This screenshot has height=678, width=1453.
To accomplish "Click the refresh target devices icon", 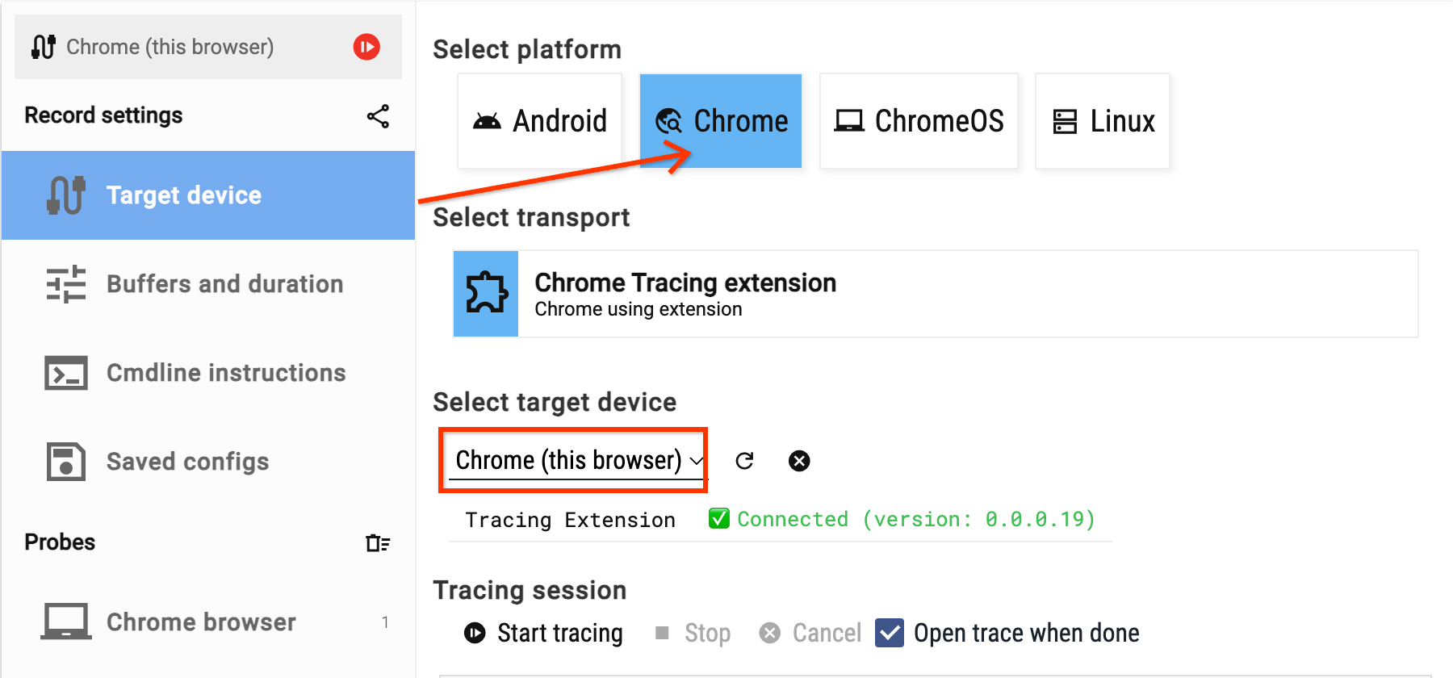I will click(744, 461).
